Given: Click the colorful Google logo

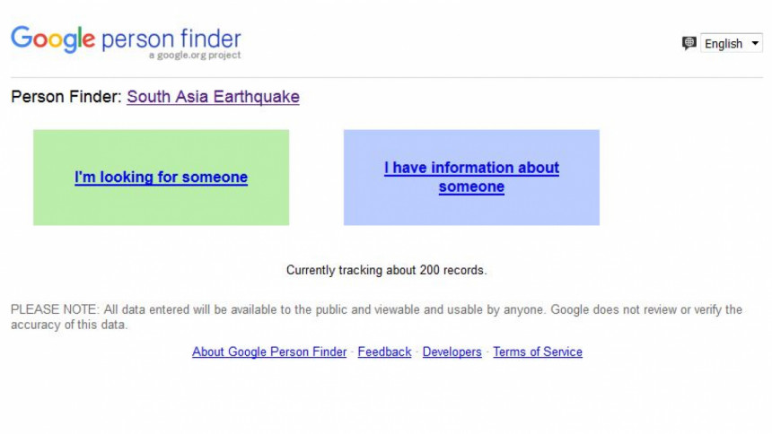Looking at the screenshot, I should click(x=53, y=39).
